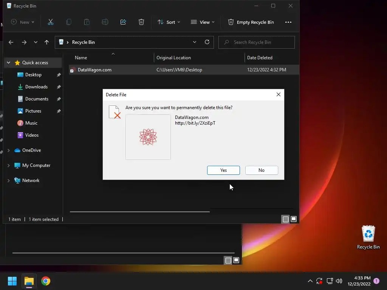Unpin Desktop using its pin icon
The image size is (387, 290).
[59, 75]
